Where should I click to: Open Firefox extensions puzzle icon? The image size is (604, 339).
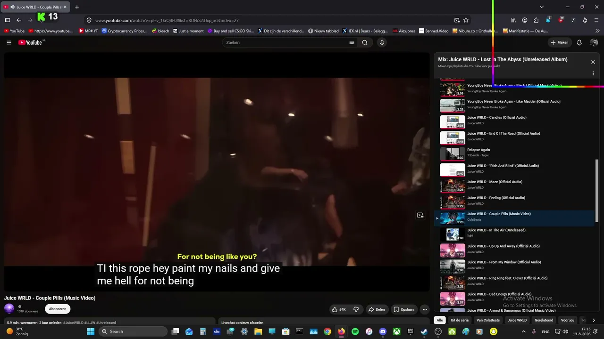536,20
